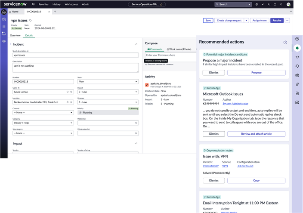Click the info icon in Location field
303x213 pixels.
(68, 102)
